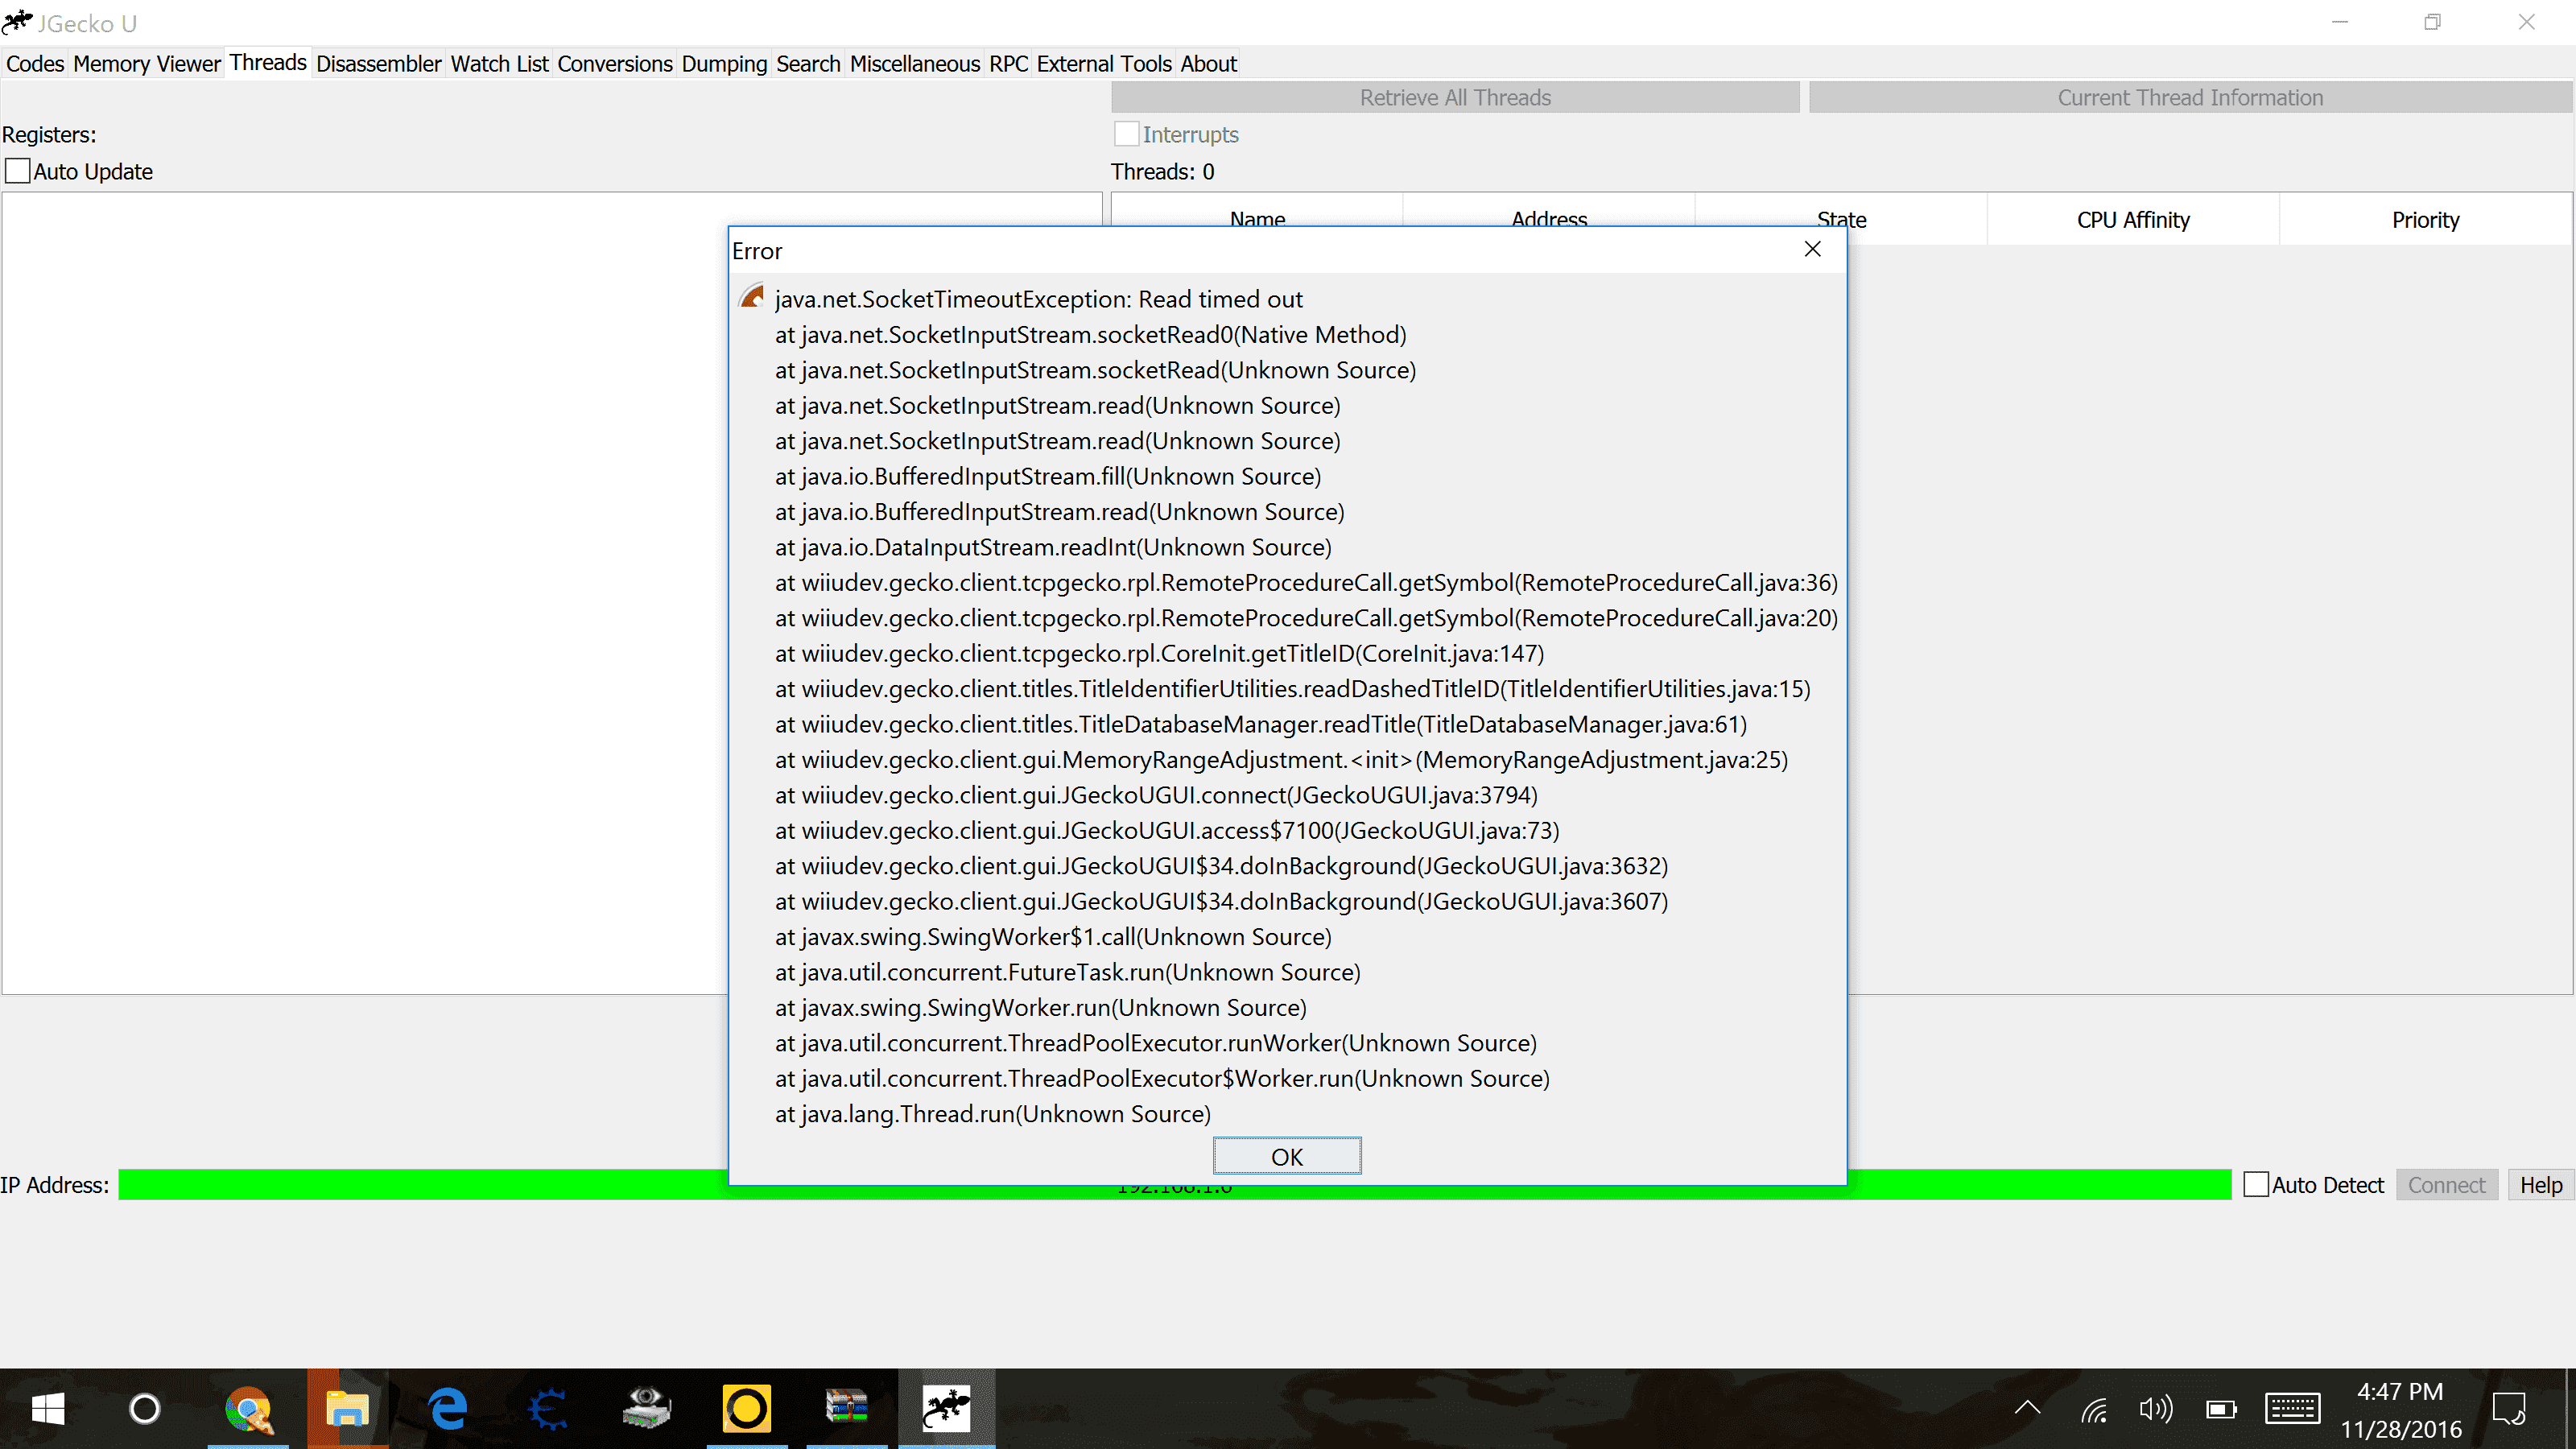This screenshot has height=1449, width=2576.
Task: Open the Windows Start menu
Action: point(47,1409)
